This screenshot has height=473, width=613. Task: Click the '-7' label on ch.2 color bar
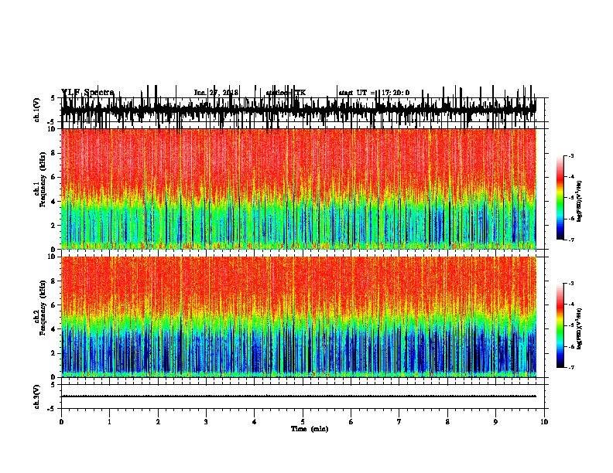pyautogui.click(x=570, y=368)
